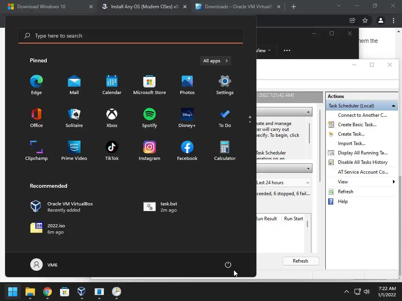Image resolution: width=402 pixels, height=301 pixels.
Task: Open Instagram app
Action: pyautogui.click(x=150, y=151)
